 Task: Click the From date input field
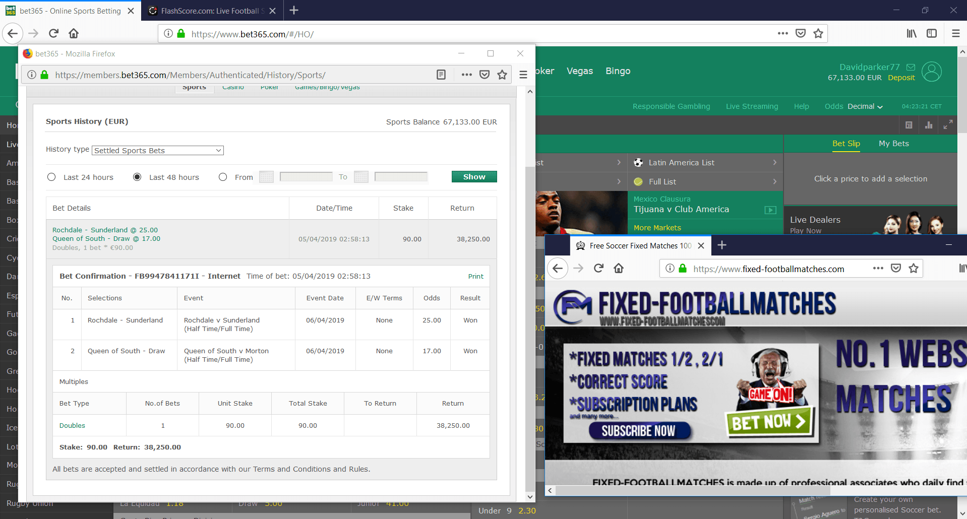tap(306, 177)
